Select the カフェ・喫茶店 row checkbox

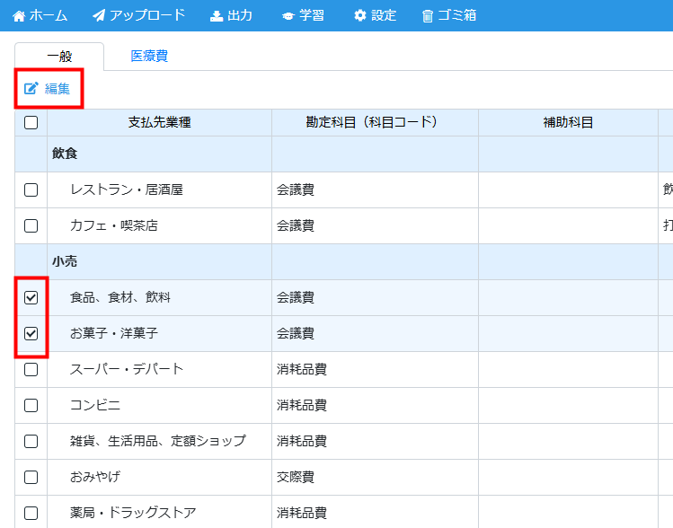coord(31,226)
